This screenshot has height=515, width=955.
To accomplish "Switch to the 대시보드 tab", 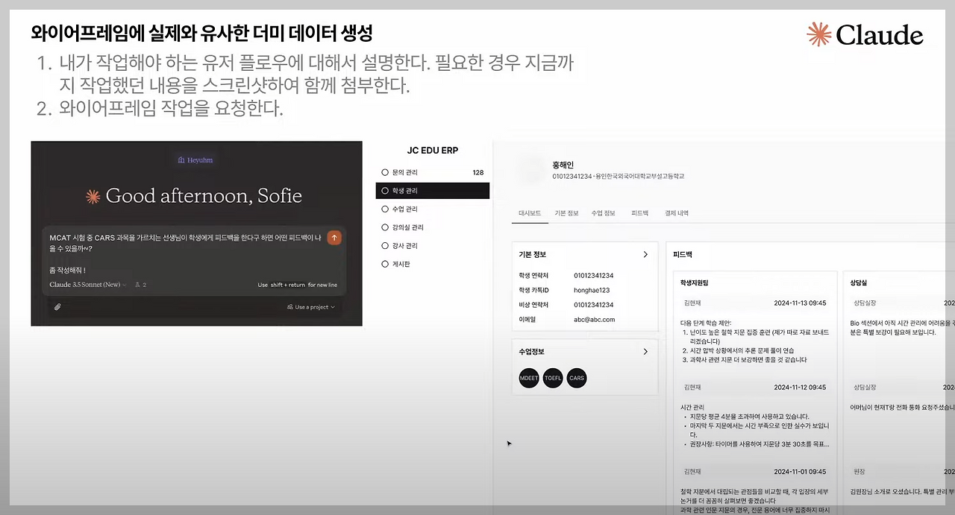I will (530, 213).
